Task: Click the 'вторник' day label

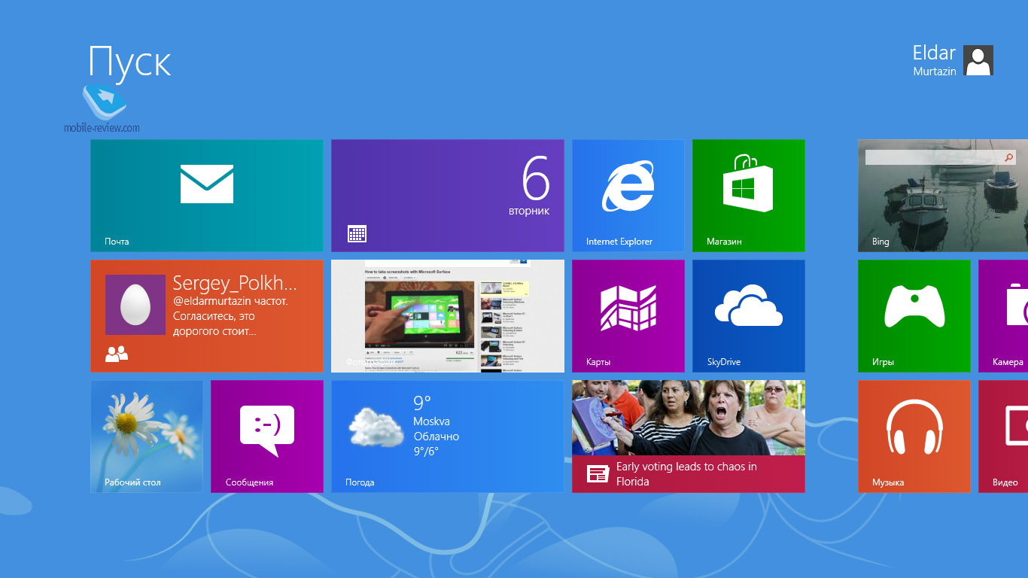Action: (x=529, y=211)
